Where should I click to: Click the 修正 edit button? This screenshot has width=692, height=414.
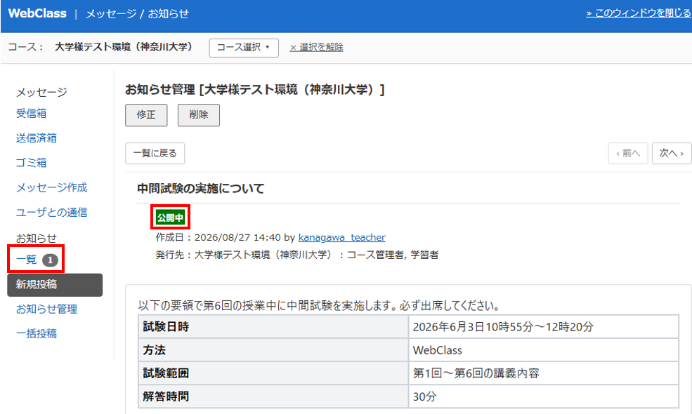pos(146,115)
